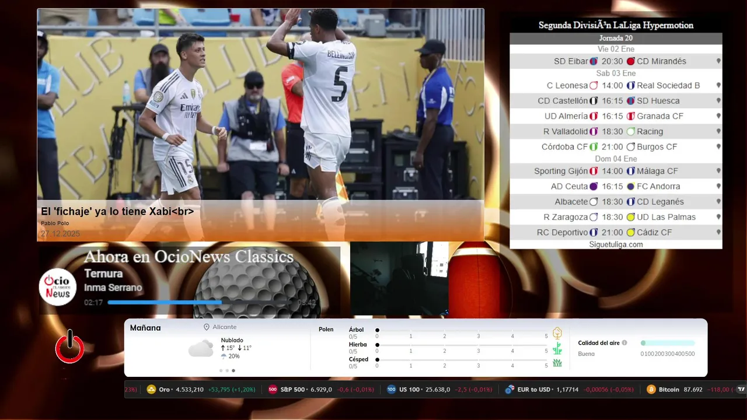Click the SD Eibar team crest
The image size is (747, 420).
click(x=594, y=61)
